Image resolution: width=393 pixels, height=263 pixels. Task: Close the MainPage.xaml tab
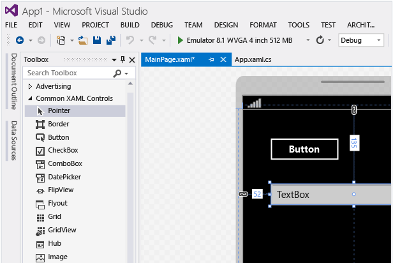(223, 59)
